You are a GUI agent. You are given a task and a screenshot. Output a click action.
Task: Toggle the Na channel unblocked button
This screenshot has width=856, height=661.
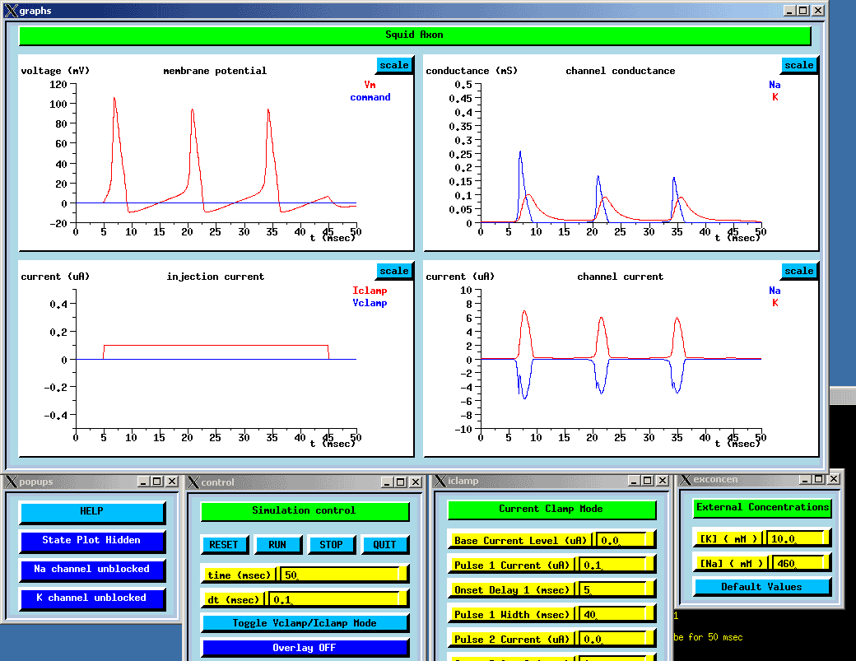click(x=92, y=569)
